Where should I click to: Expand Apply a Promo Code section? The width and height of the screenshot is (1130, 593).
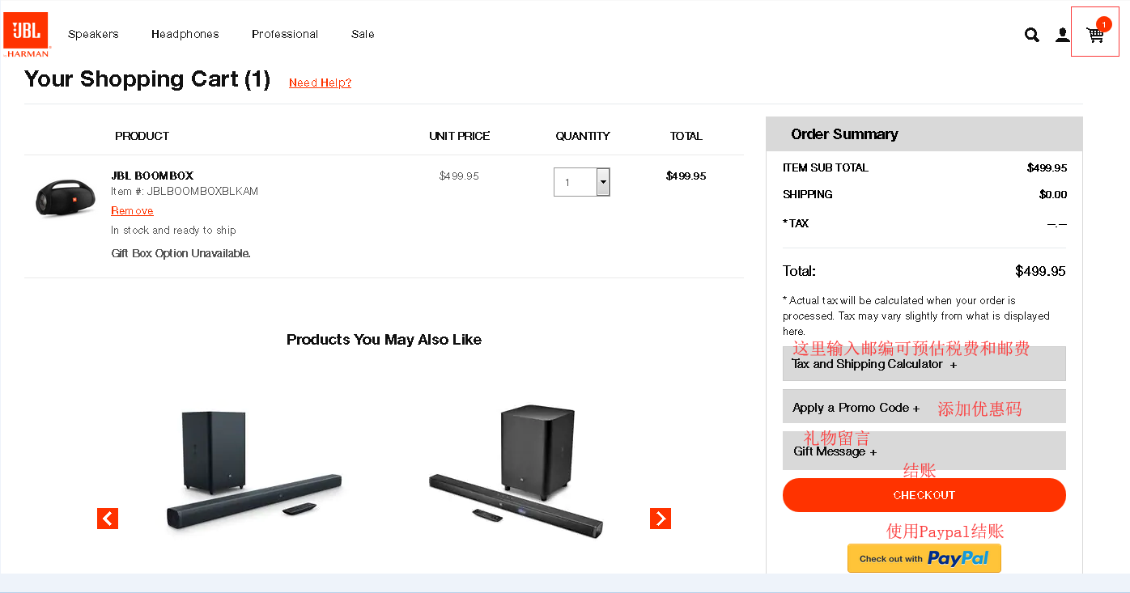click(924, 407)
